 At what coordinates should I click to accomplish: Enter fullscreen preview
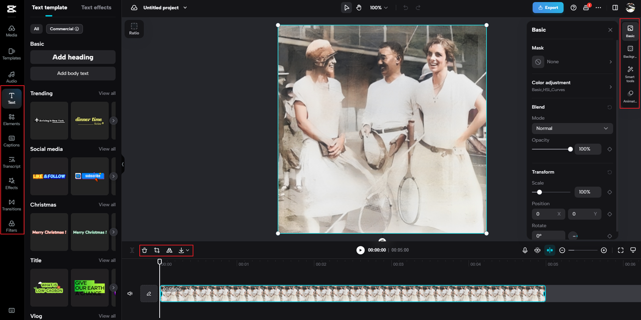click(620, 250)
